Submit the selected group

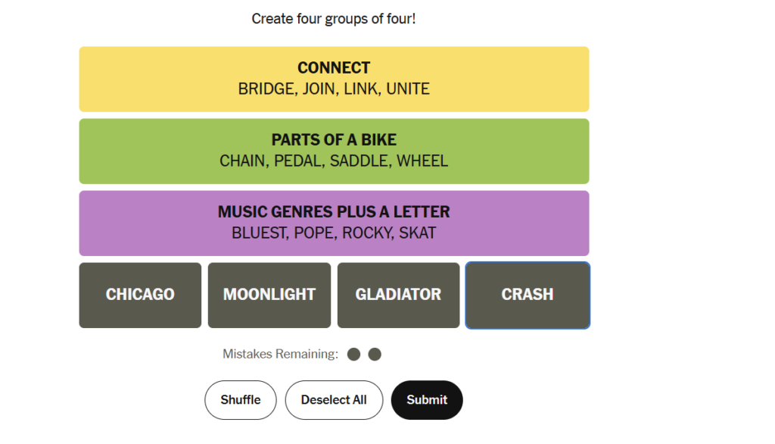(427, 400)
